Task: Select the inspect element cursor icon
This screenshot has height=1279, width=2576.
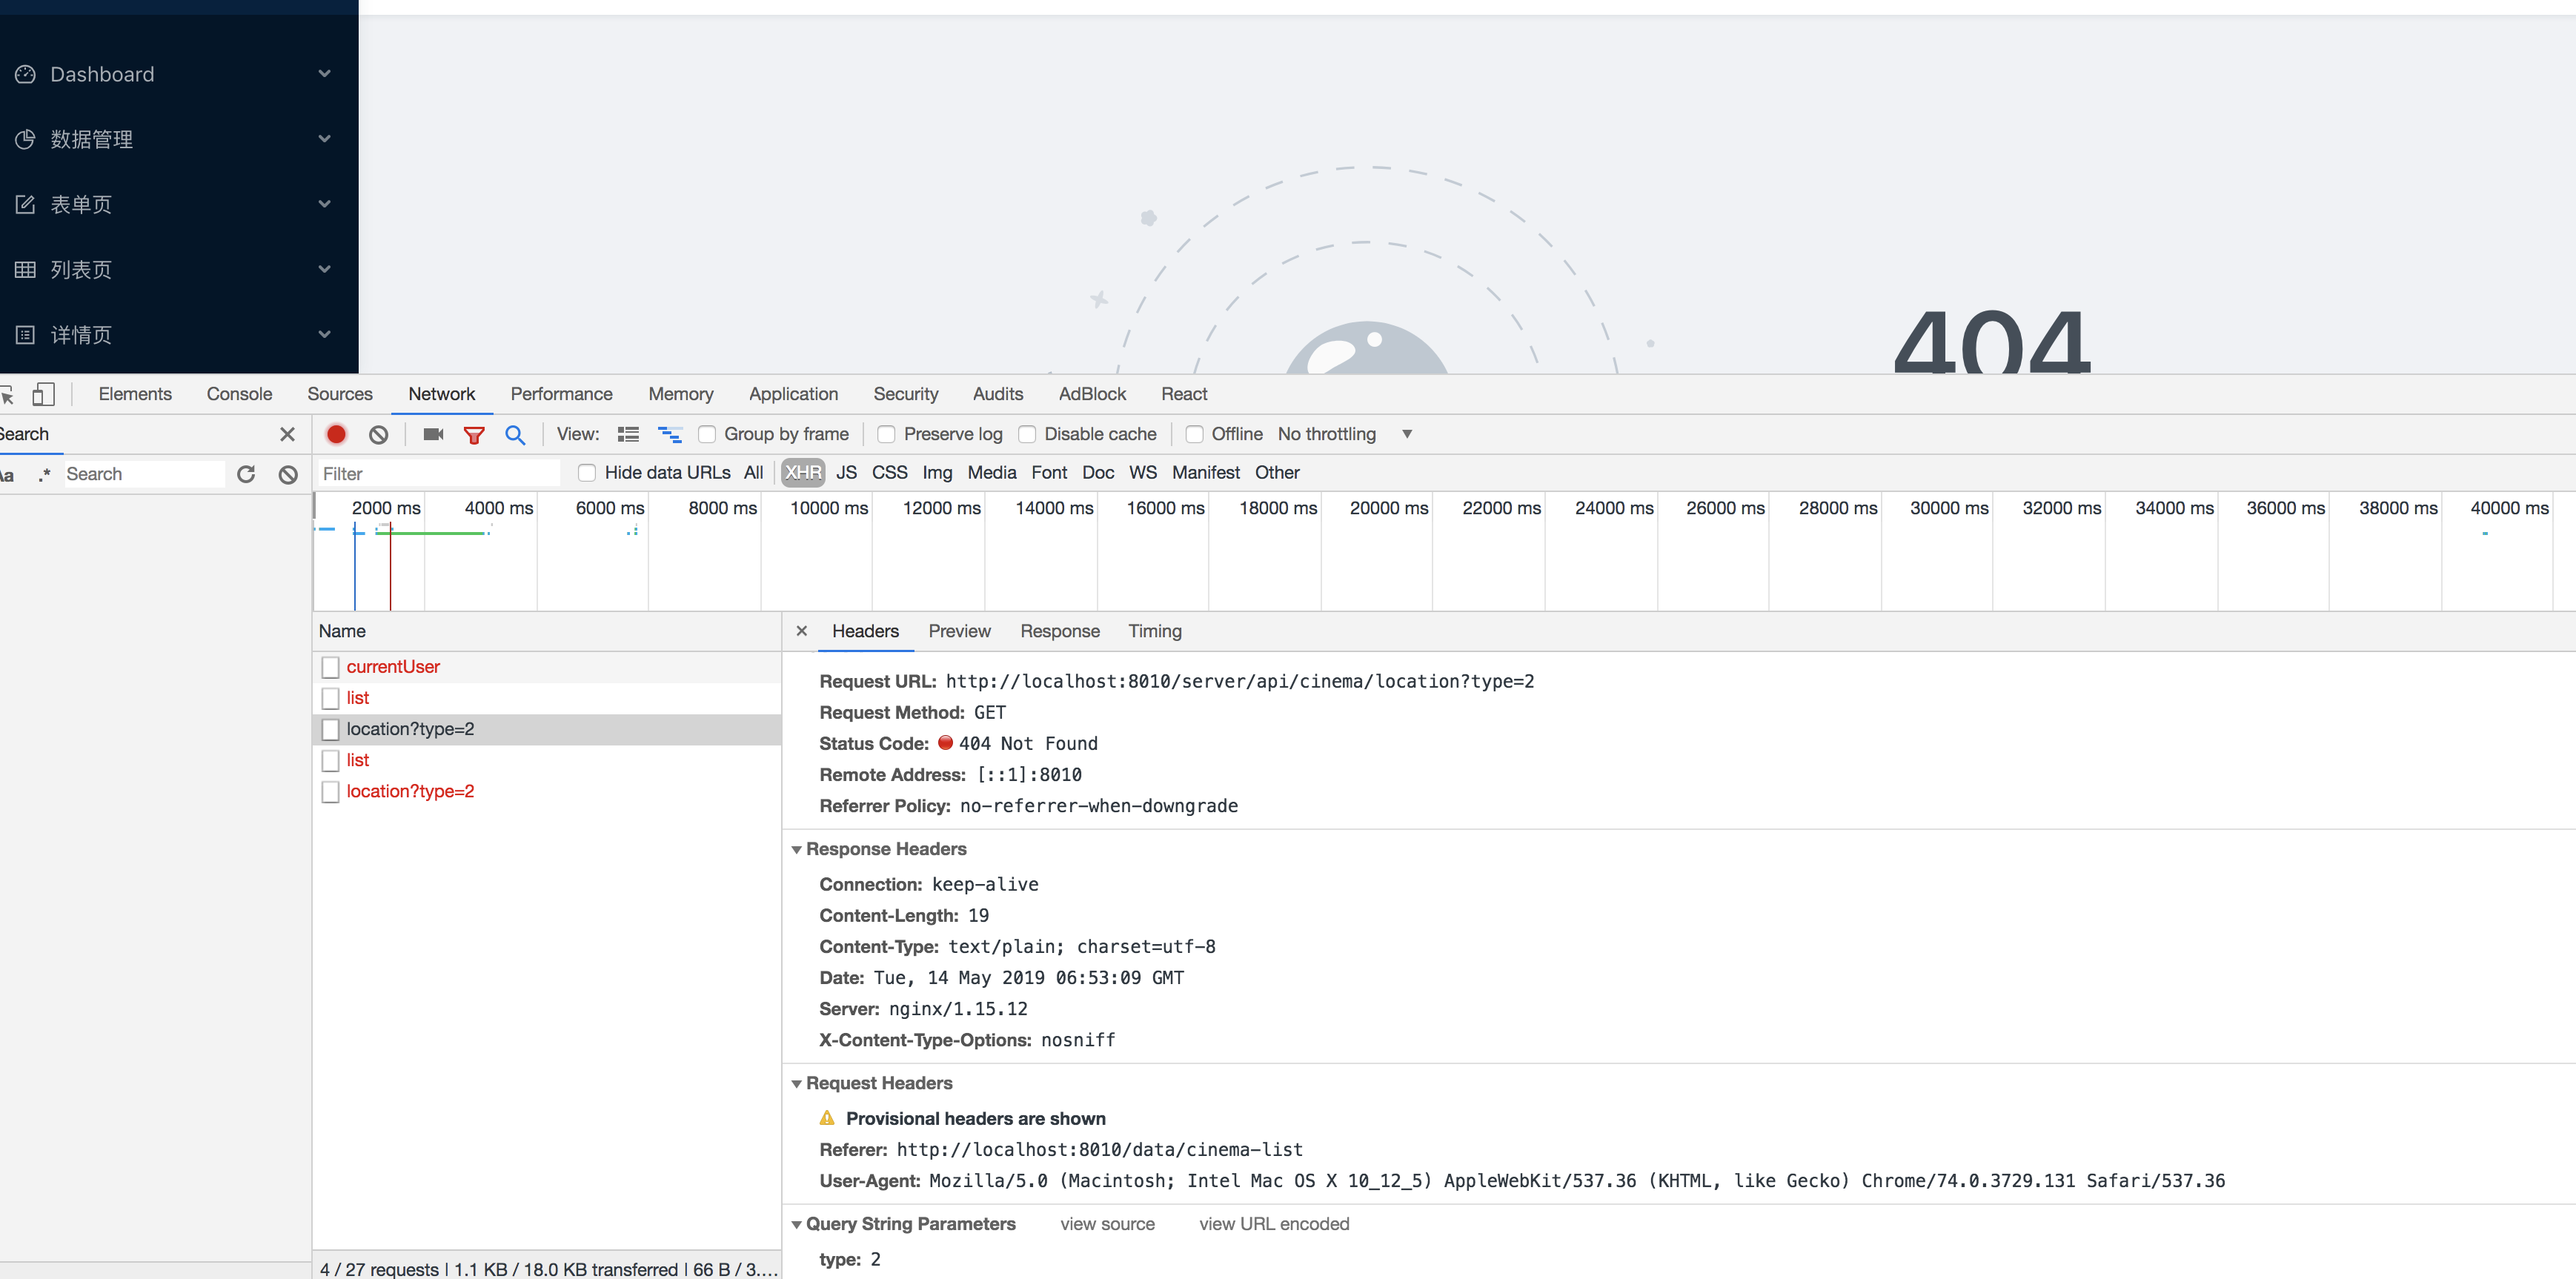Action: [x=9, y=394]
